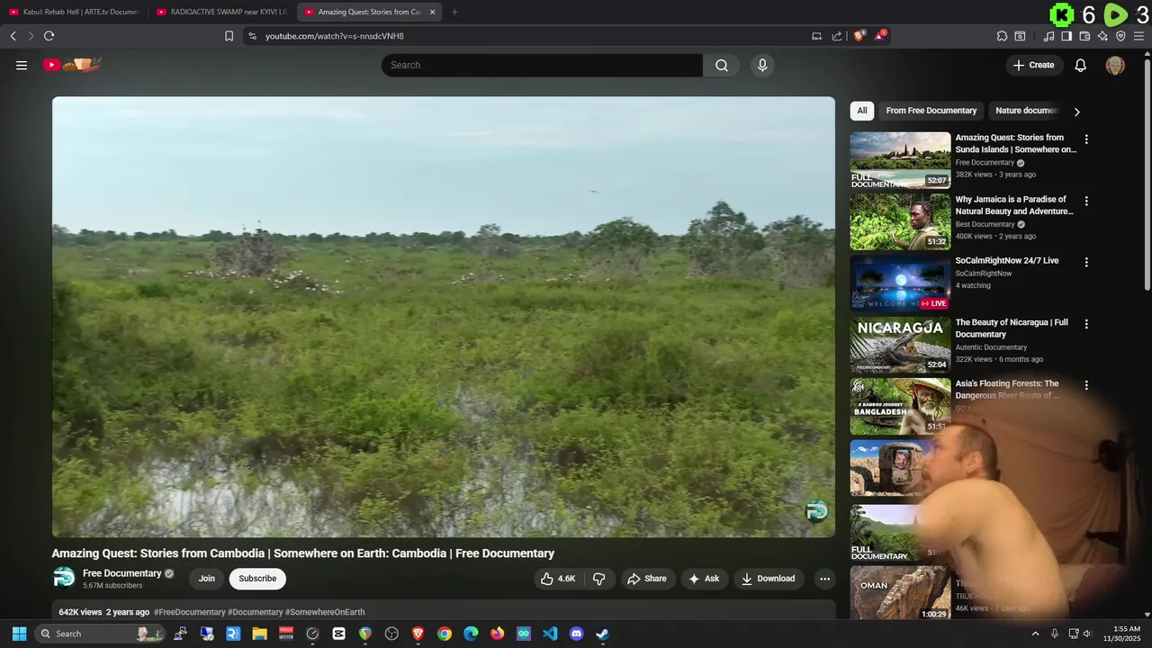
Task: Close the Amazing Quest tab
Action: click(432, 12)
